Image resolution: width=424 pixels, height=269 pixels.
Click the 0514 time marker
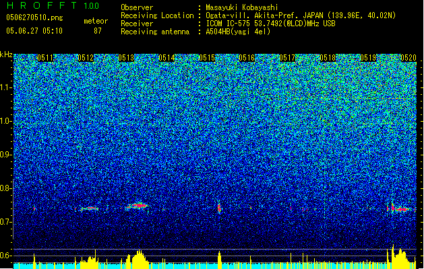166,58
